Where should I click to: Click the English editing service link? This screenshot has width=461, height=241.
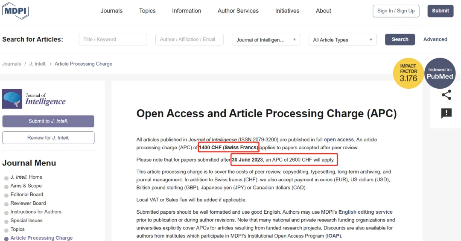[365, 212]
